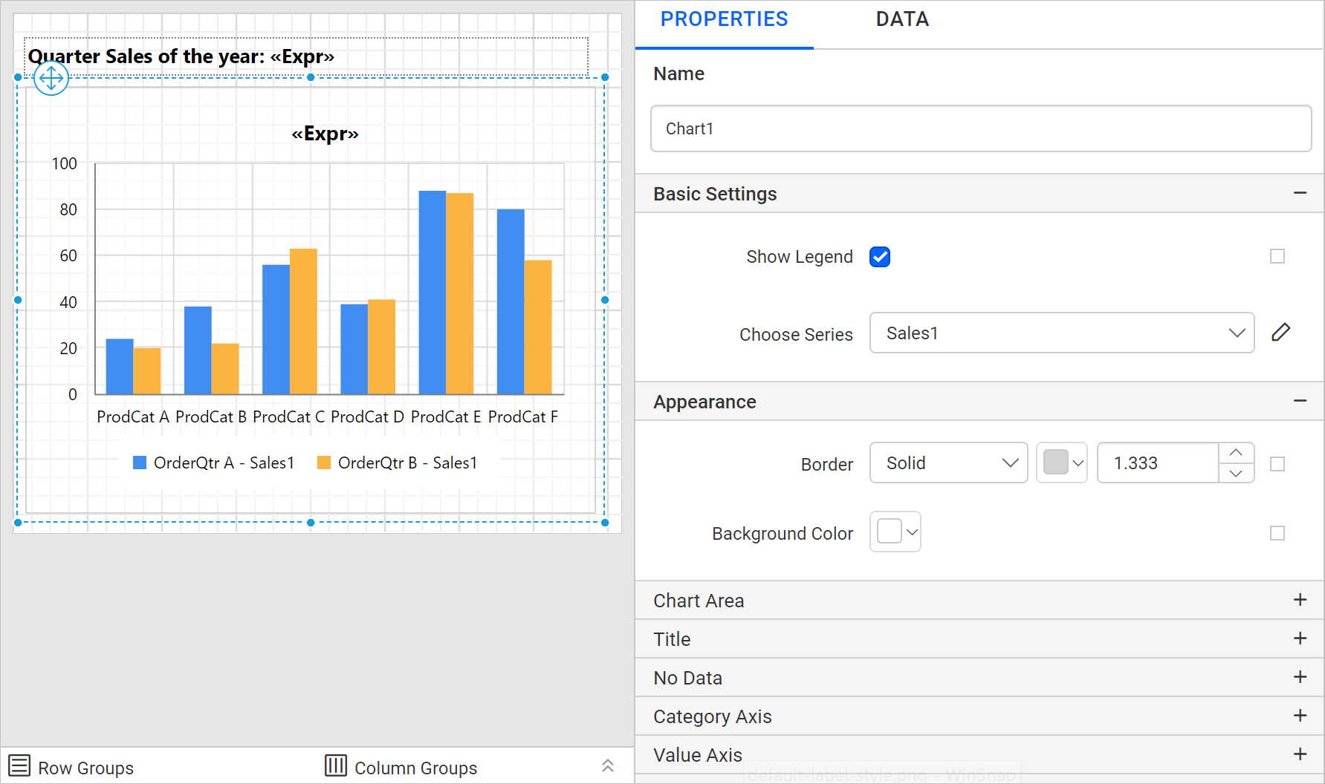Viewport: 1325px width, 784px height.
Task: Expand the Chart Area section
Action: tap(1300, 600)
